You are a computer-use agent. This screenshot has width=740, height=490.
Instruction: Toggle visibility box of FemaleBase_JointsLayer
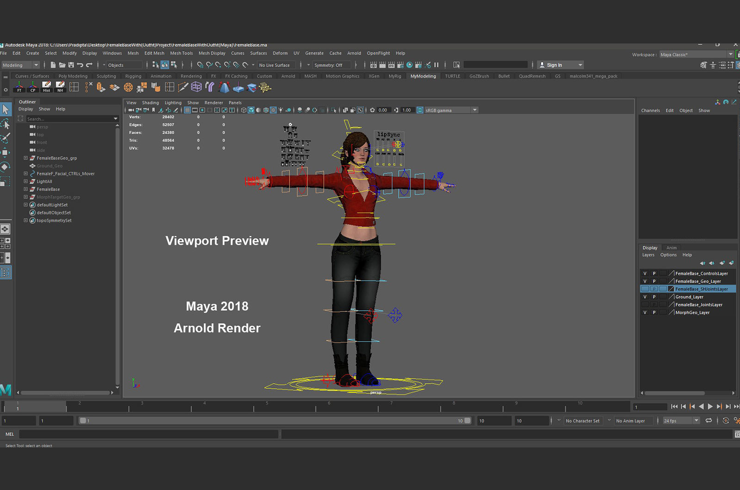(x=645, y=305)
